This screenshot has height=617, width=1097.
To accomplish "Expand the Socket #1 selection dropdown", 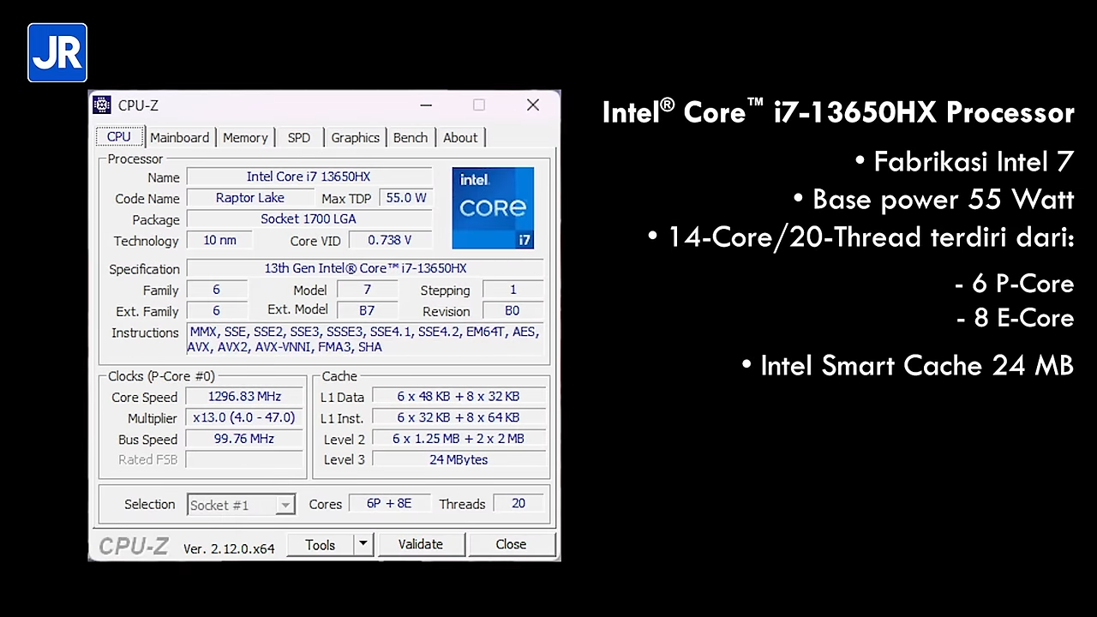I will 285,505.
